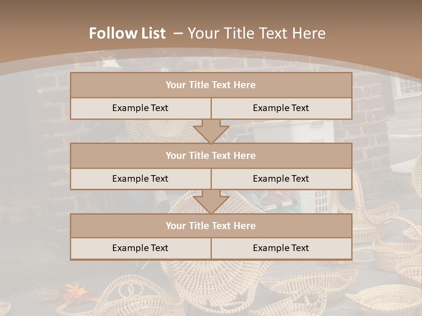Select the bold 'Follow List' title text

click(x=127, y=33)
